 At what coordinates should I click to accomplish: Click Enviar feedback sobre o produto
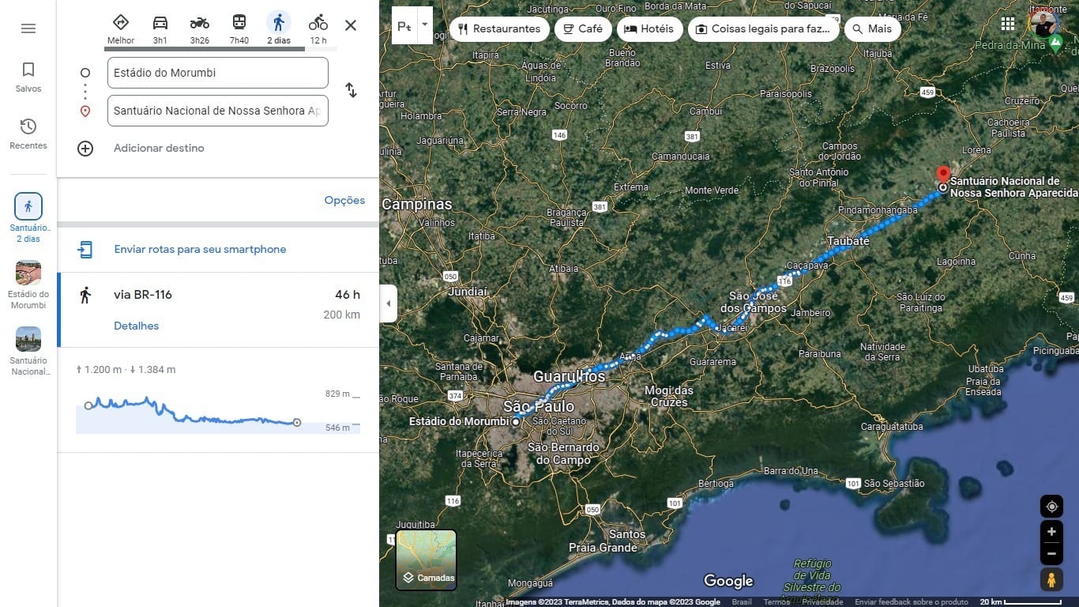(912, 602)
